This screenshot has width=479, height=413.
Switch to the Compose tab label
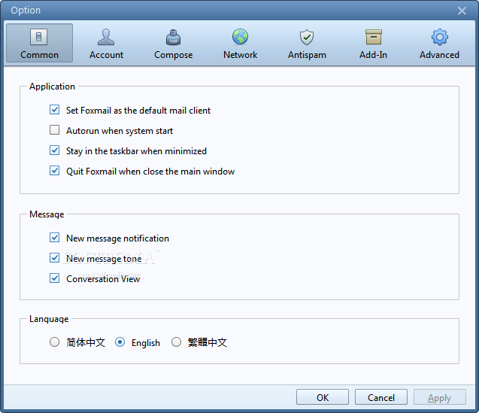pos(173,55)
